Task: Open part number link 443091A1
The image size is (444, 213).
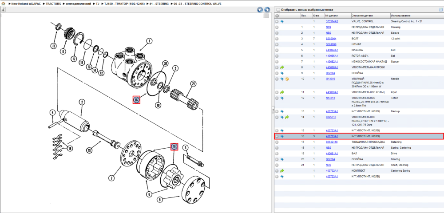Action: click(x=332, y=154)
